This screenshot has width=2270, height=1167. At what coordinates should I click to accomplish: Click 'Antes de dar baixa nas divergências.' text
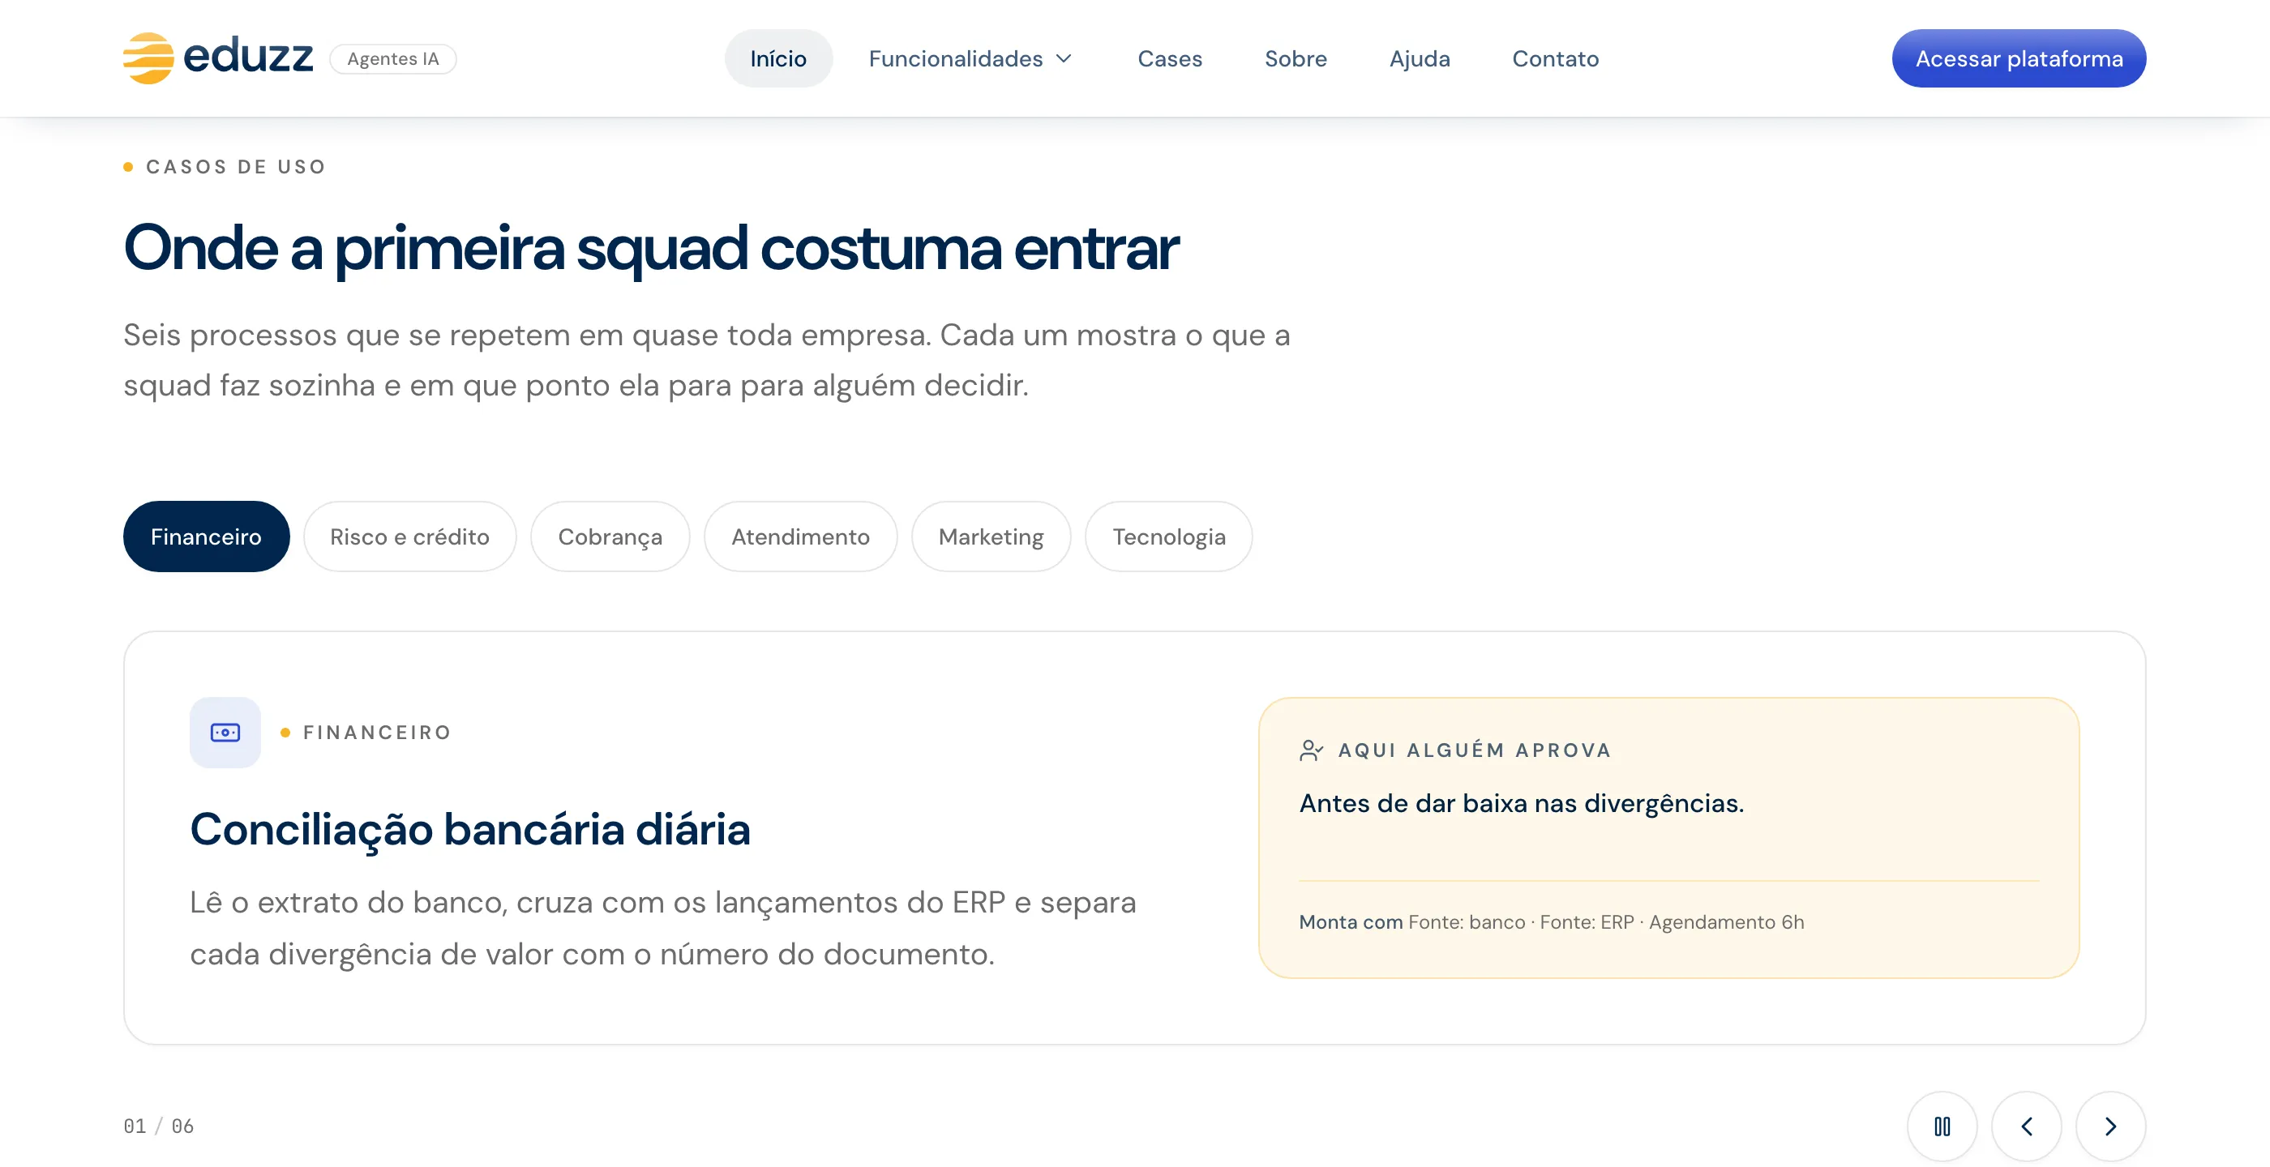click(1522, 803)
